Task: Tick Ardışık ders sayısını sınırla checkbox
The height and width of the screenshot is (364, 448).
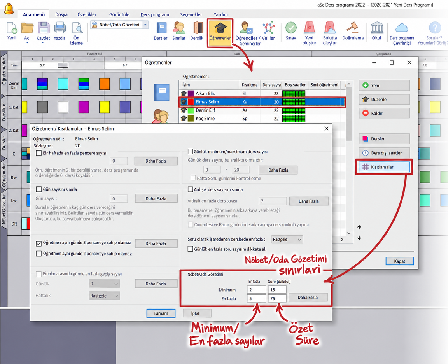Action: pyautogui.click(x=190, y=189)
